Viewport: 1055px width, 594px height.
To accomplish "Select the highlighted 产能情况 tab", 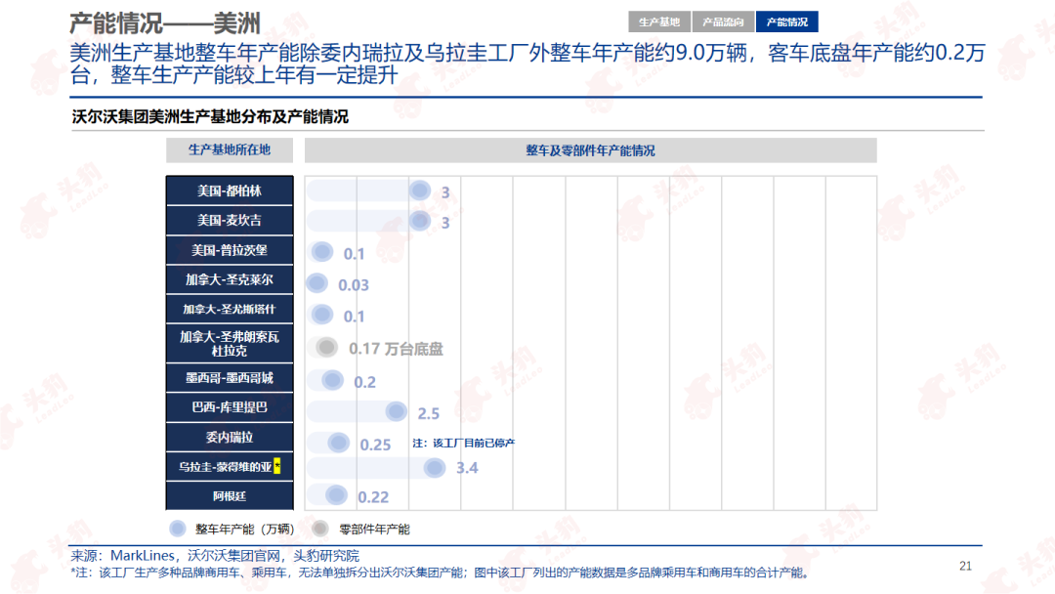I will pos(787,21).
